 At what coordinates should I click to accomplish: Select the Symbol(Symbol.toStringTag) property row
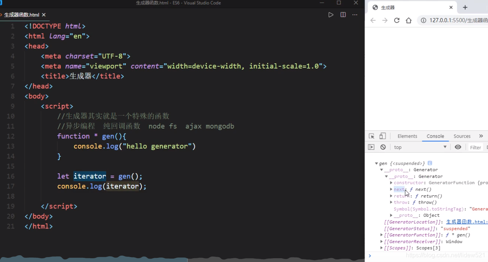[441, 209]
